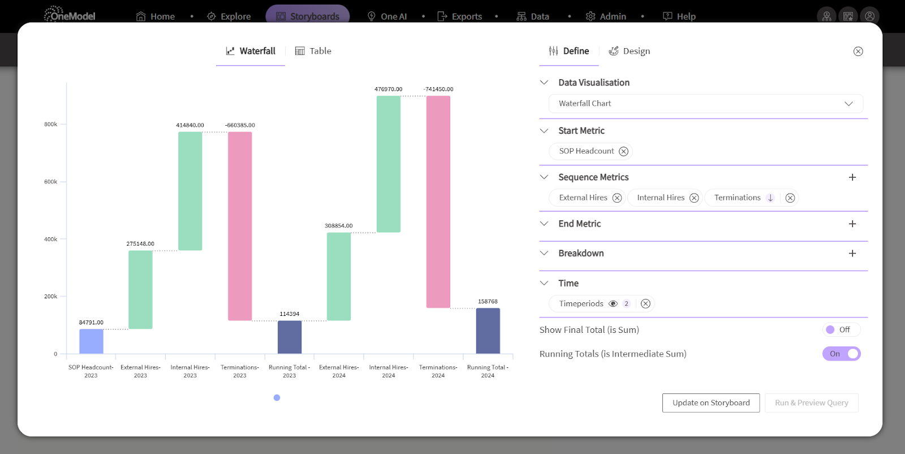
Task: Add a Breakdown using the plus icon
Action: pyautogui.click(x=852, y=253)
